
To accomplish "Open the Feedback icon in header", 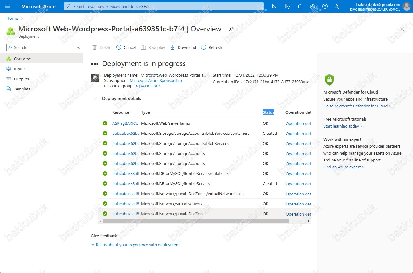I will [x=338, y=6].
